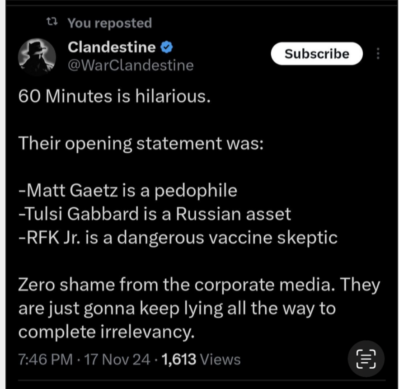The width and height of the screenshot is (399, 389).
Task: Click the "are just gonna keep lying" line
Action: click(177, 308)
